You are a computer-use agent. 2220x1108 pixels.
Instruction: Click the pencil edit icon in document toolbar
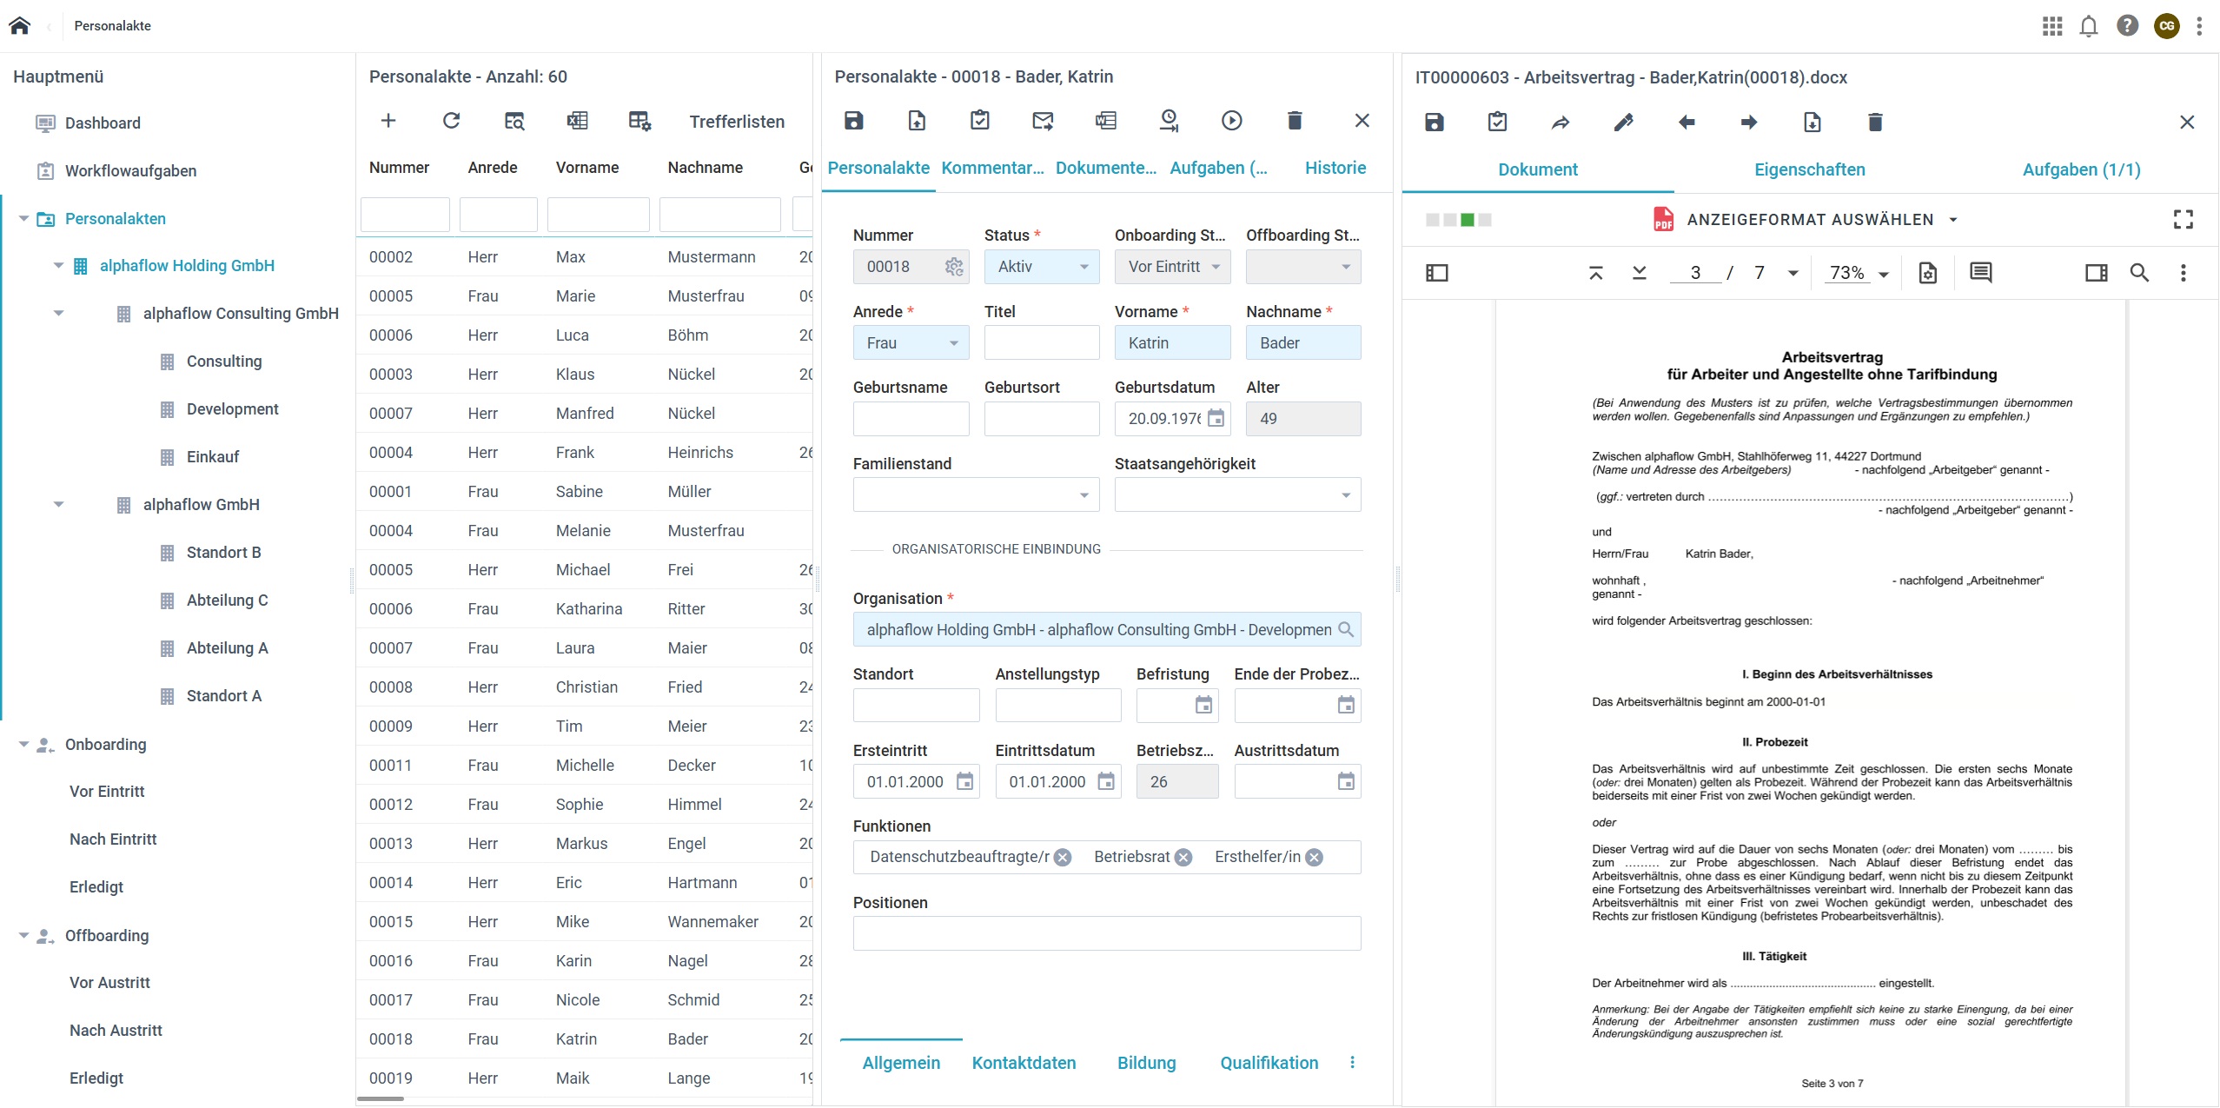pyautogui.click(x=1623, y=123)
